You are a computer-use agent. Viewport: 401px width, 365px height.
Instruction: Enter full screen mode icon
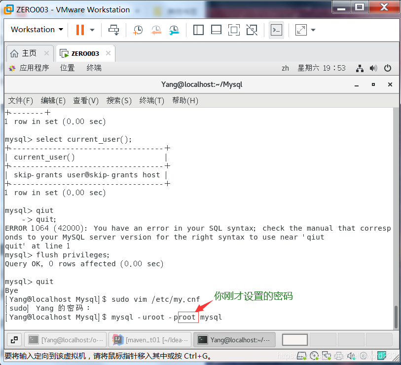pyautogui.click(x=234, y=30)
